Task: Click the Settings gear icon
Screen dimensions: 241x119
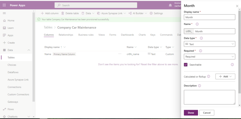Action: pyautogui.click(x=151, y=13)
